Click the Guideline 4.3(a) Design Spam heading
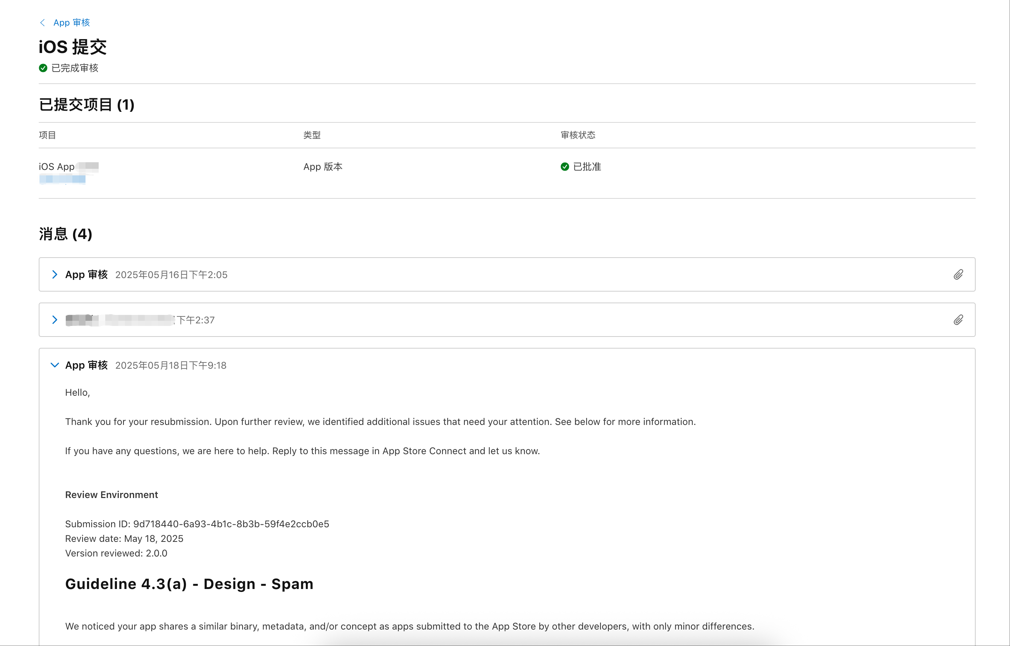The height and width of the screenshot is (646, 1010). coord(189,584)
